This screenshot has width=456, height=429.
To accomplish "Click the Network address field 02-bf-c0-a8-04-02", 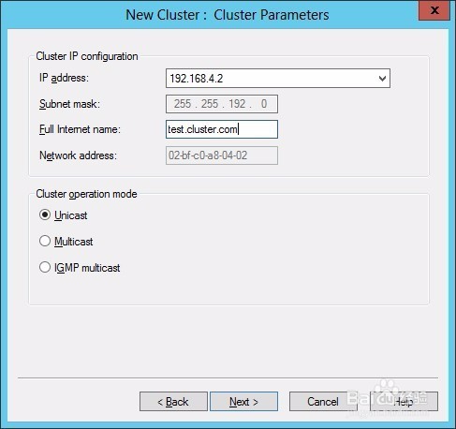I will point(222,155).
